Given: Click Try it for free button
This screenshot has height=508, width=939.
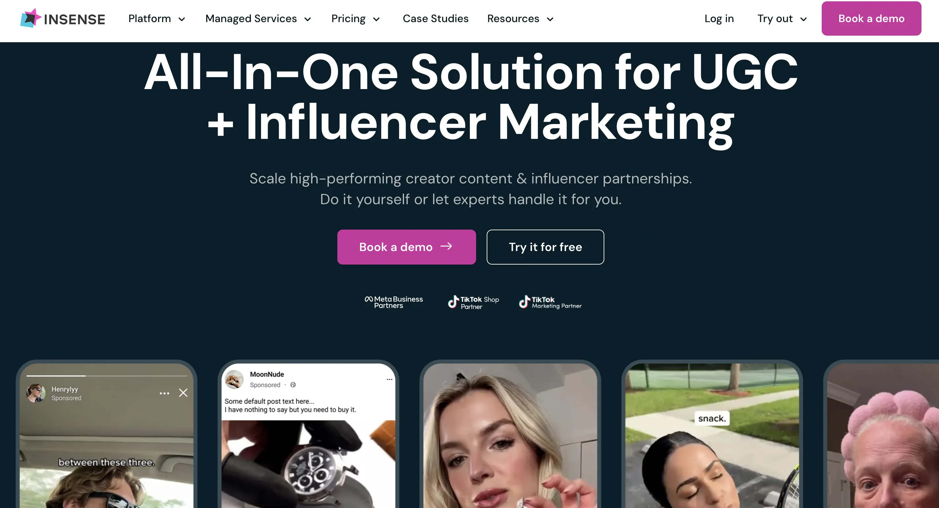Looking at the screenshot, I should pos(545,247).
